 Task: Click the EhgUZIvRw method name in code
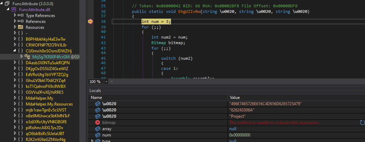click(x=189, y=11)
